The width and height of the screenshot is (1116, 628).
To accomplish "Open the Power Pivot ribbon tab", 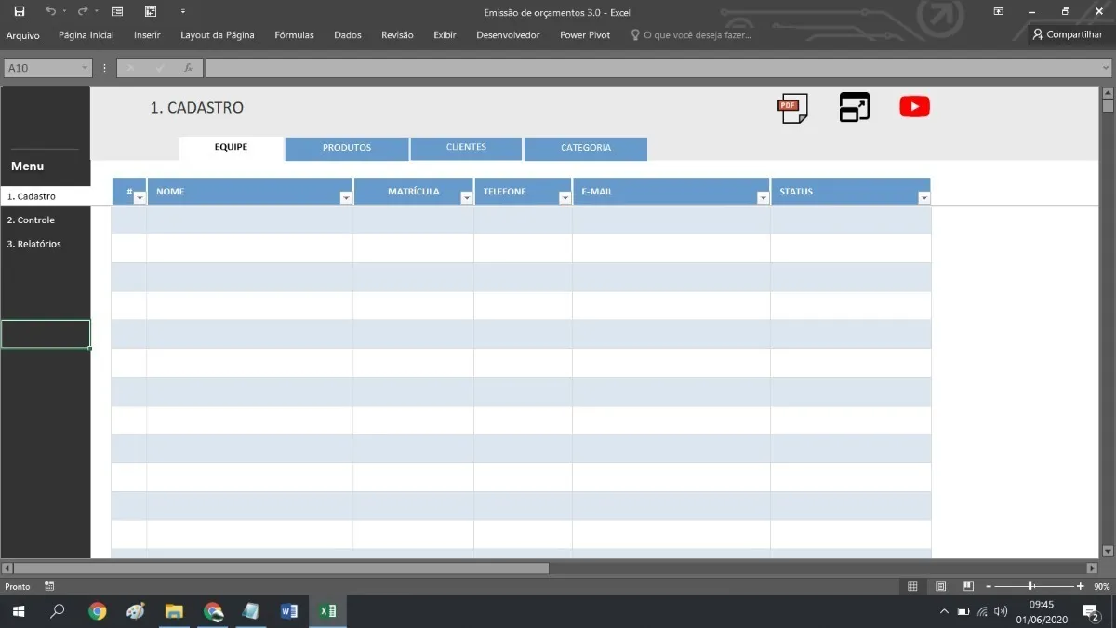I will [585, 35].
